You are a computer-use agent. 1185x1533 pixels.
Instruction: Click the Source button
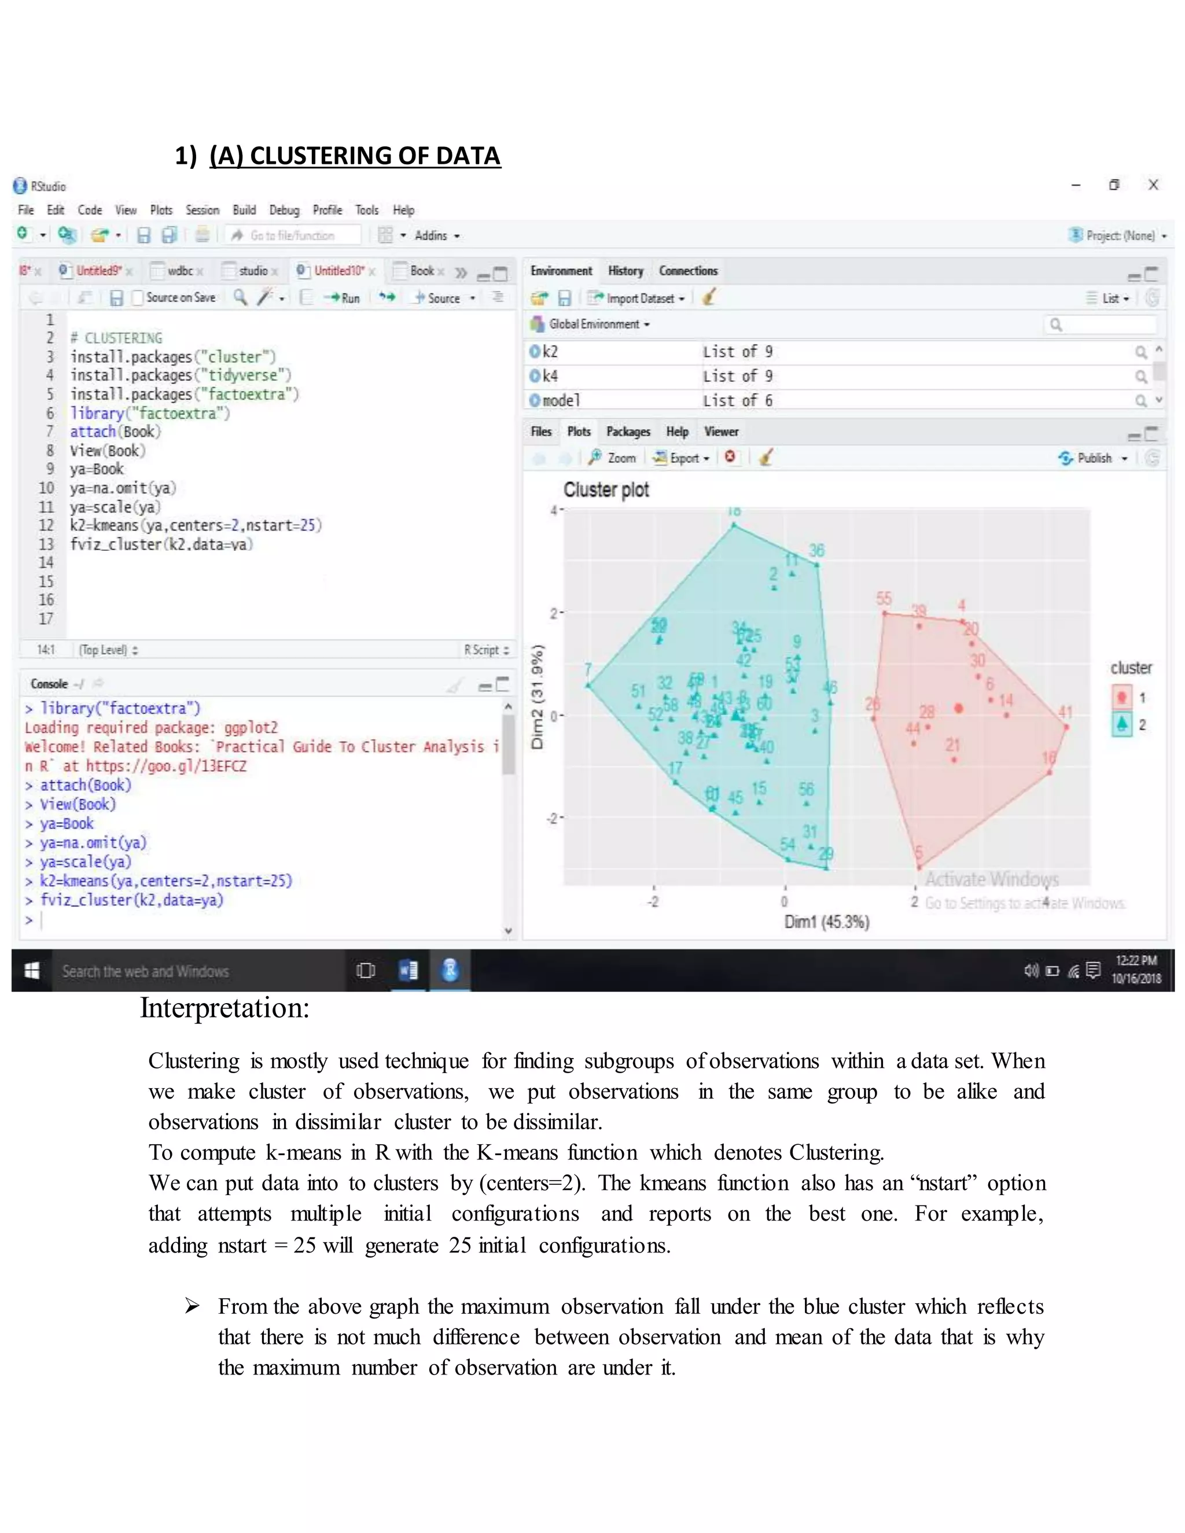437,299
